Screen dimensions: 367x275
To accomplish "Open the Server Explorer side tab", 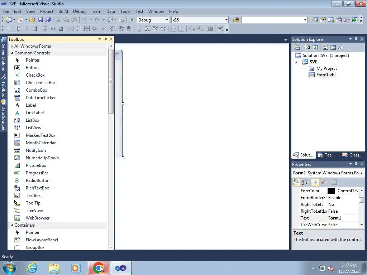I will click(x=4, y=55).
